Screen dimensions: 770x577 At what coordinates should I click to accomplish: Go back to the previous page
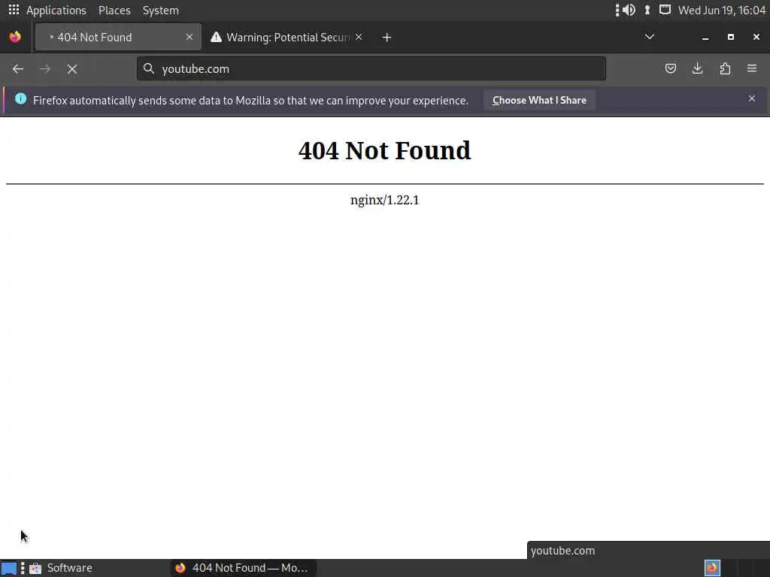[x=18, y=69]
